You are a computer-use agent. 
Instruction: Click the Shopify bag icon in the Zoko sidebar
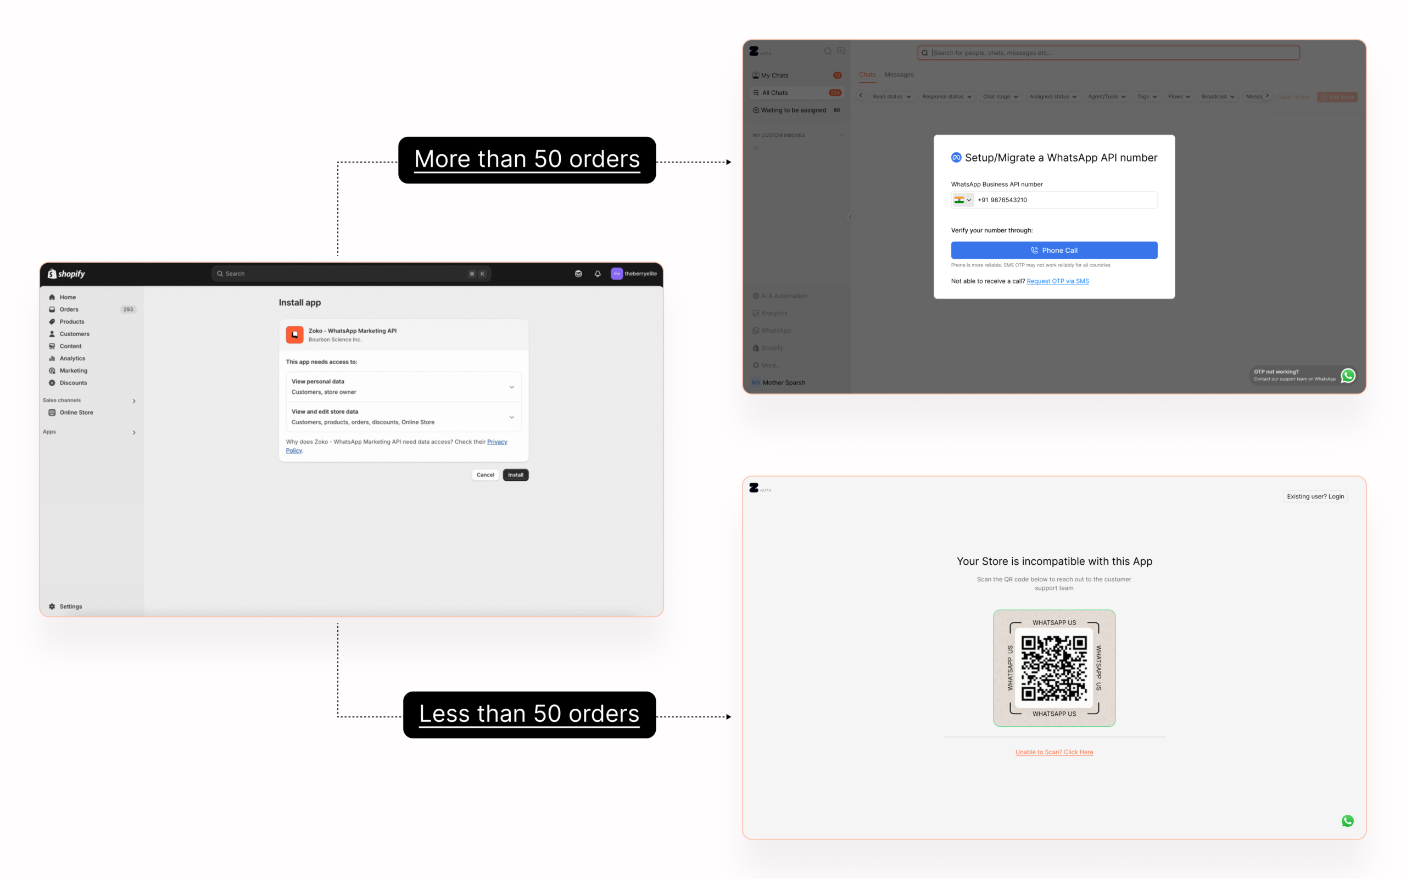pos(756,348)
